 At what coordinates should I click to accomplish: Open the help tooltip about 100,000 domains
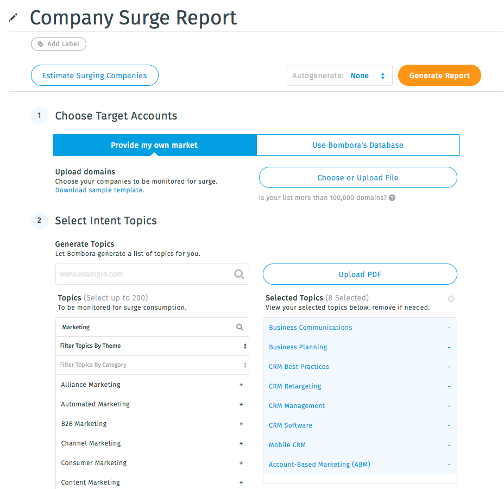(x=392, y=198)
